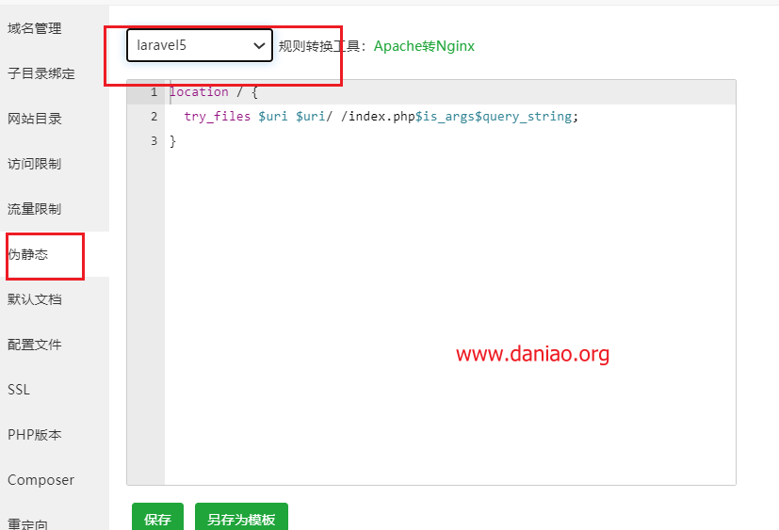The image size is (779, 530).
Task: Expand the laravel5 rewrite rule dropdown
Action: pos(200,45)
